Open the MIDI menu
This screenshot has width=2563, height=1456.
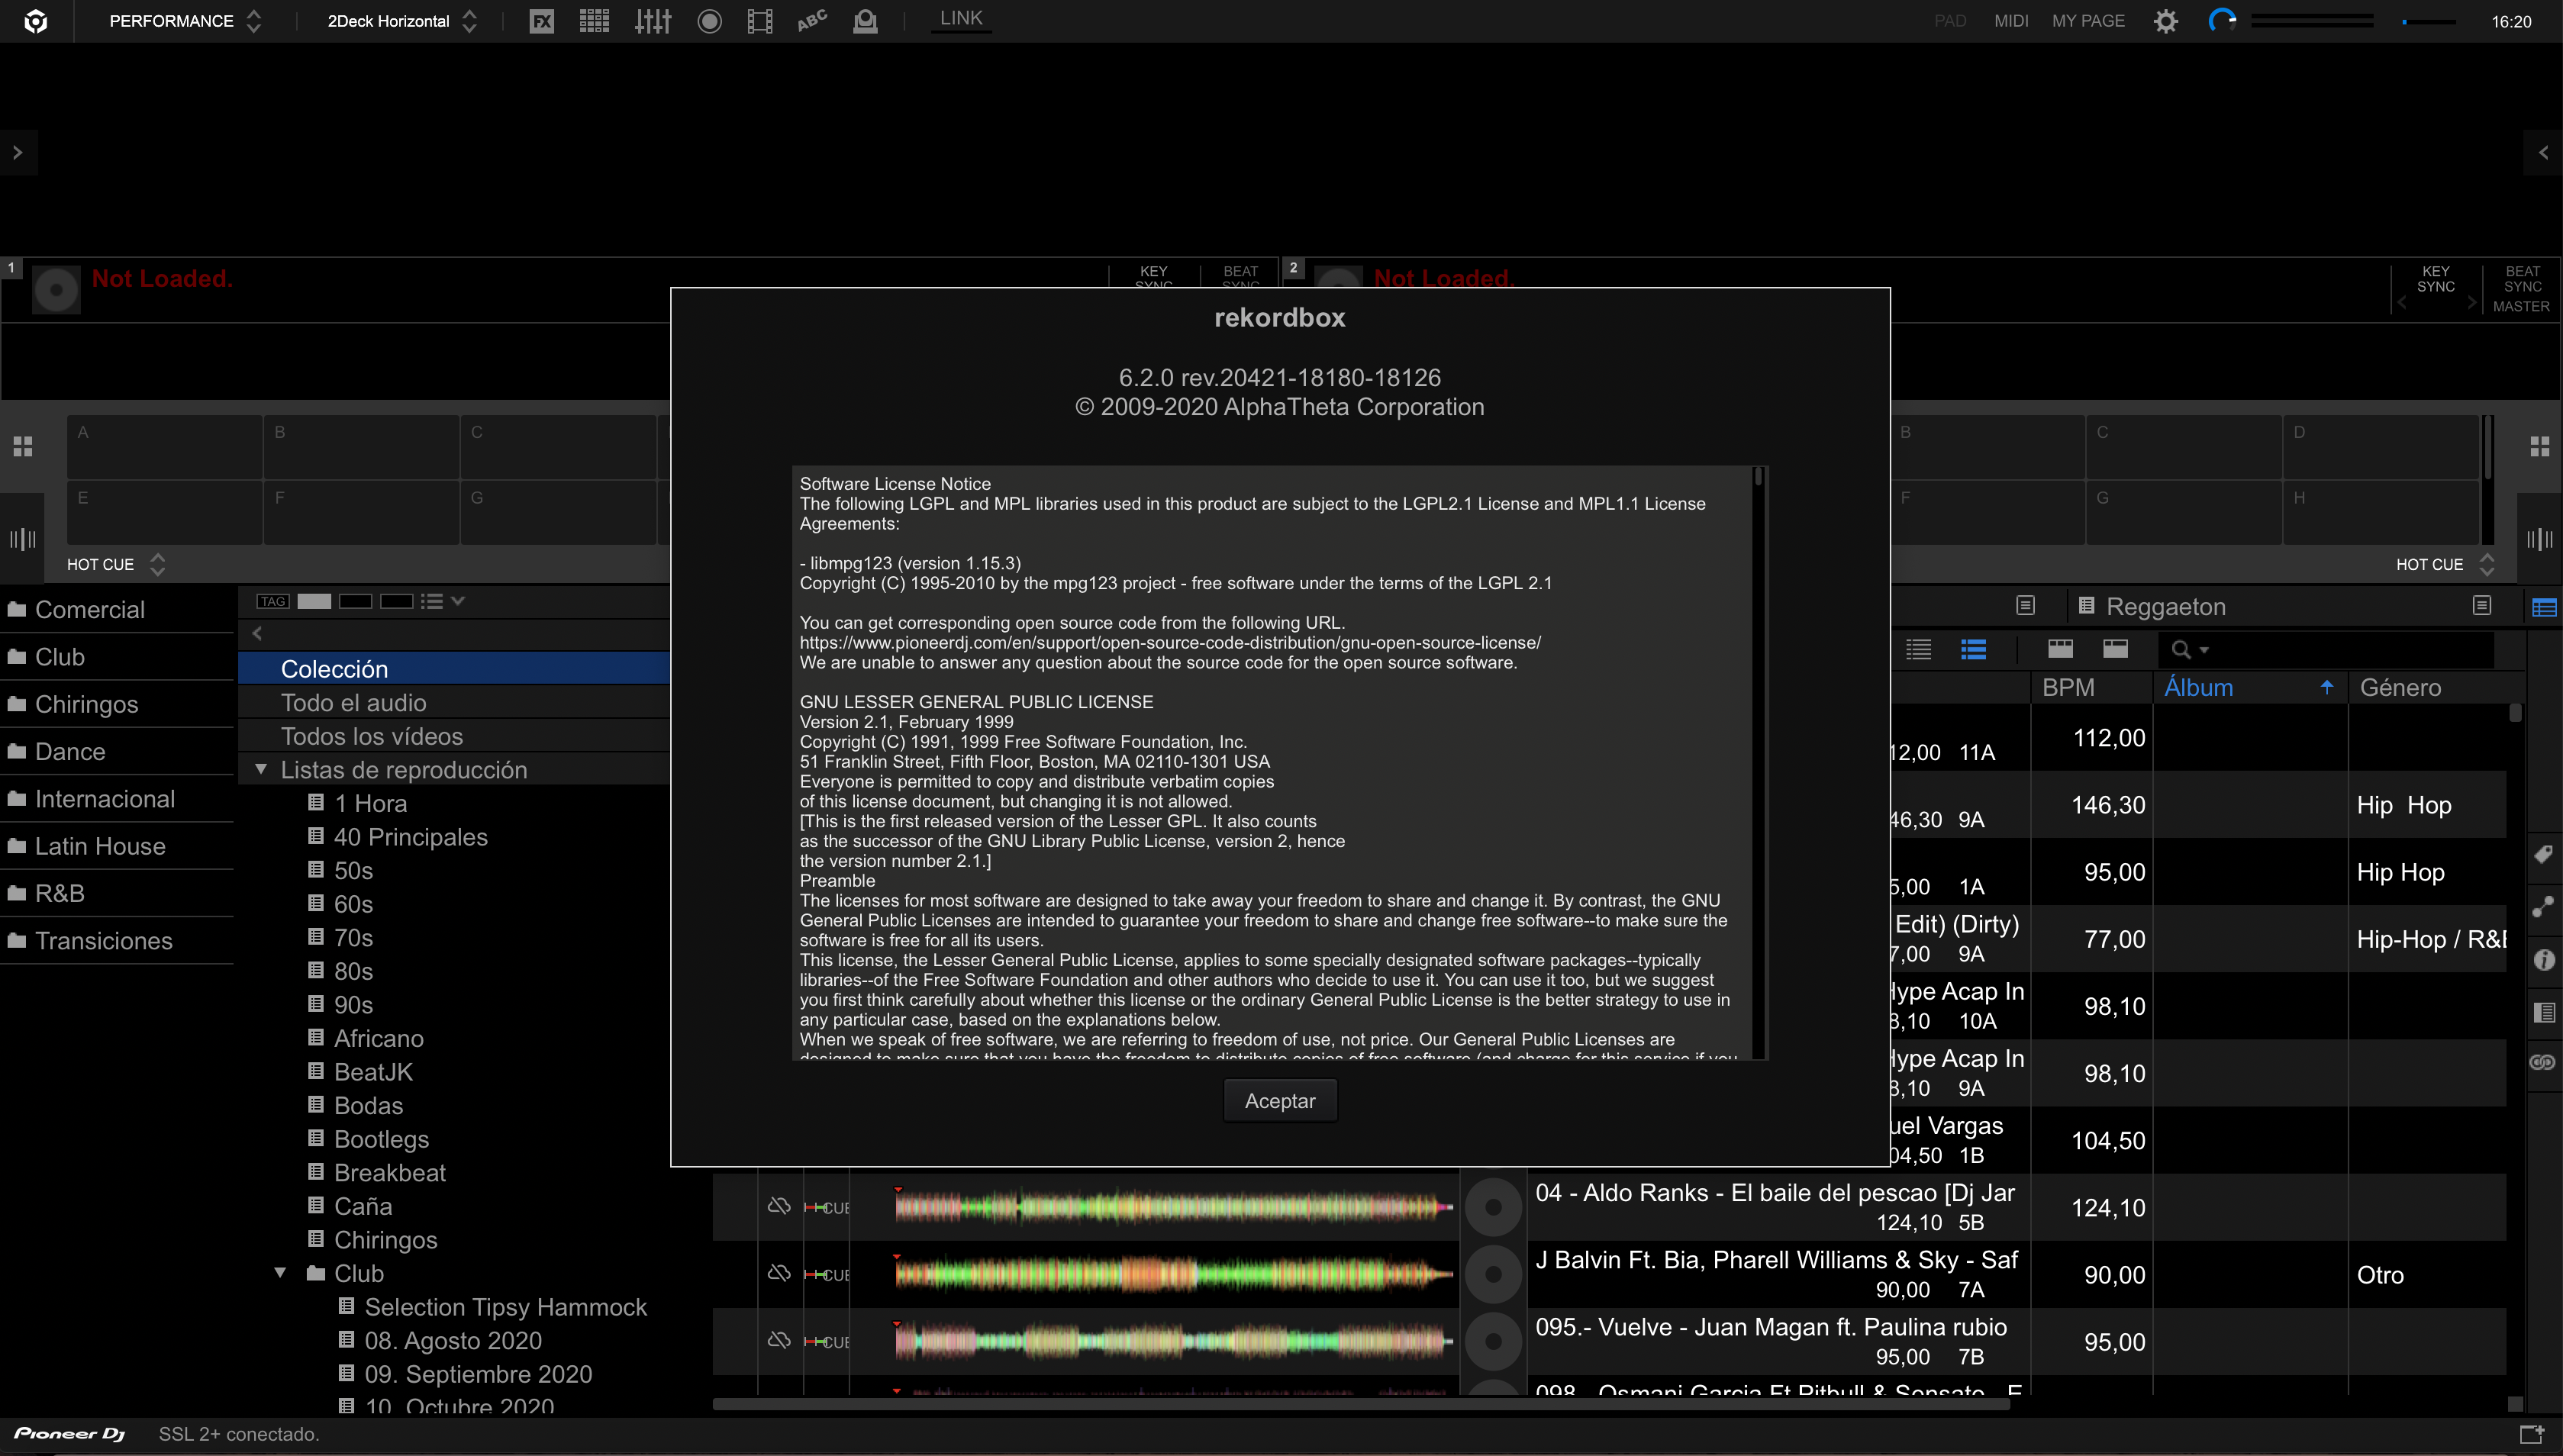click(2011, 21)
